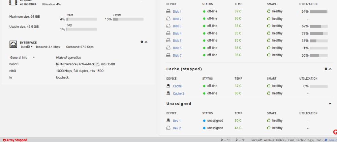Click Dev 1 SMART thumbs-up icon

coord(269,120)
